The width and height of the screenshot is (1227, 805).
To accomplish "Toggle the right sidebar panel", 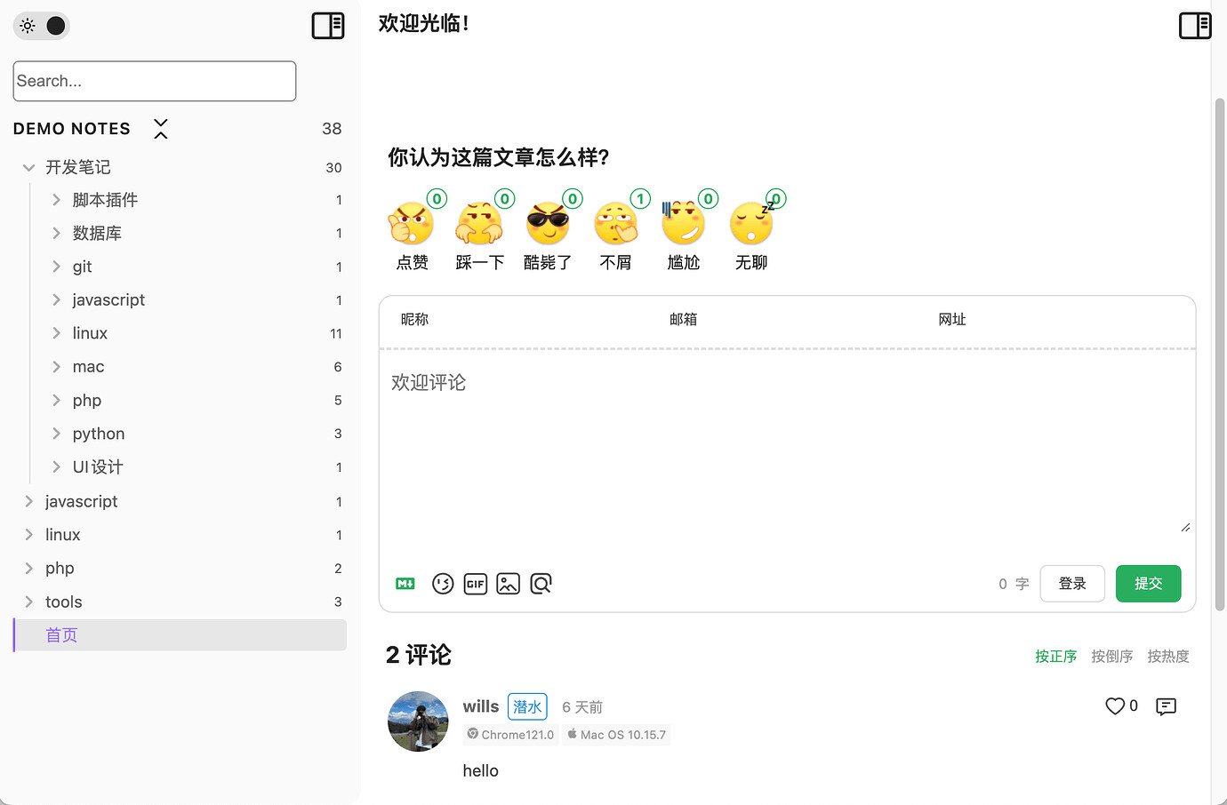I will (1195, 26).
